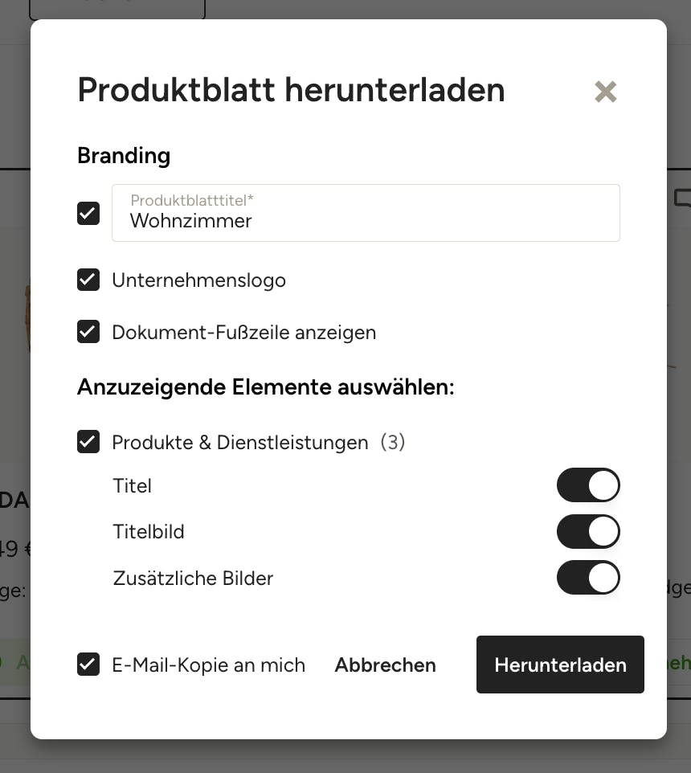This screenshot has width=691, height=773.
Task: Click the Dokument-Fußzeile anzeigen label text
Action: (x=244, y=333)
